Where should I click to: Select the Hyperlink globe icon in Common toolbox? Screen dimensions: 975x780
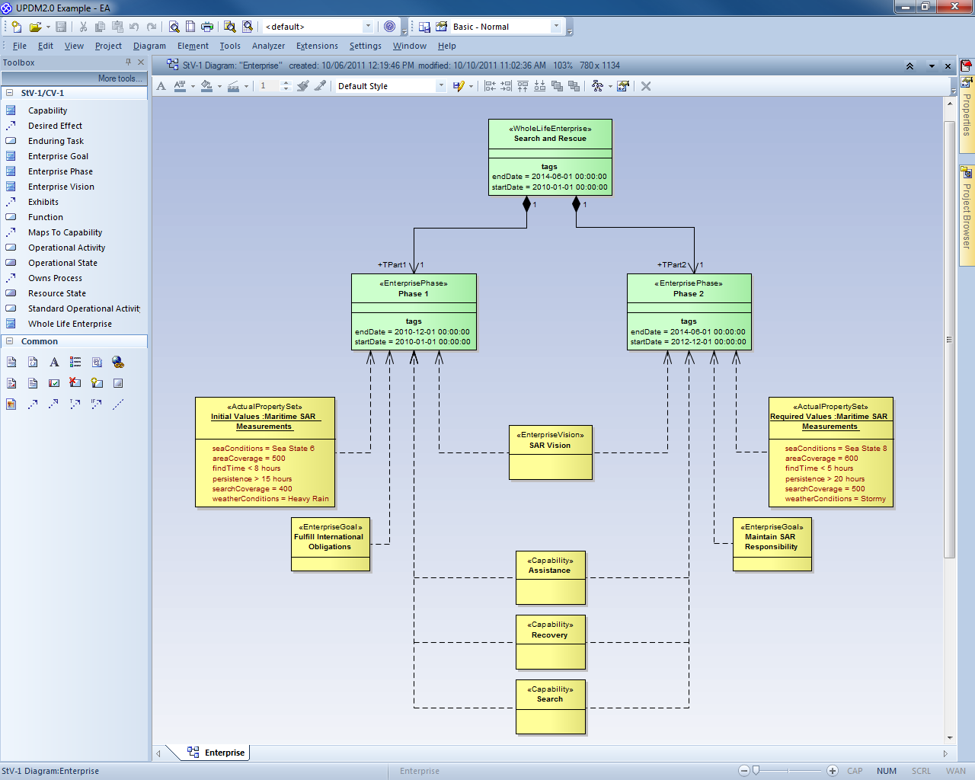point(117,363)
